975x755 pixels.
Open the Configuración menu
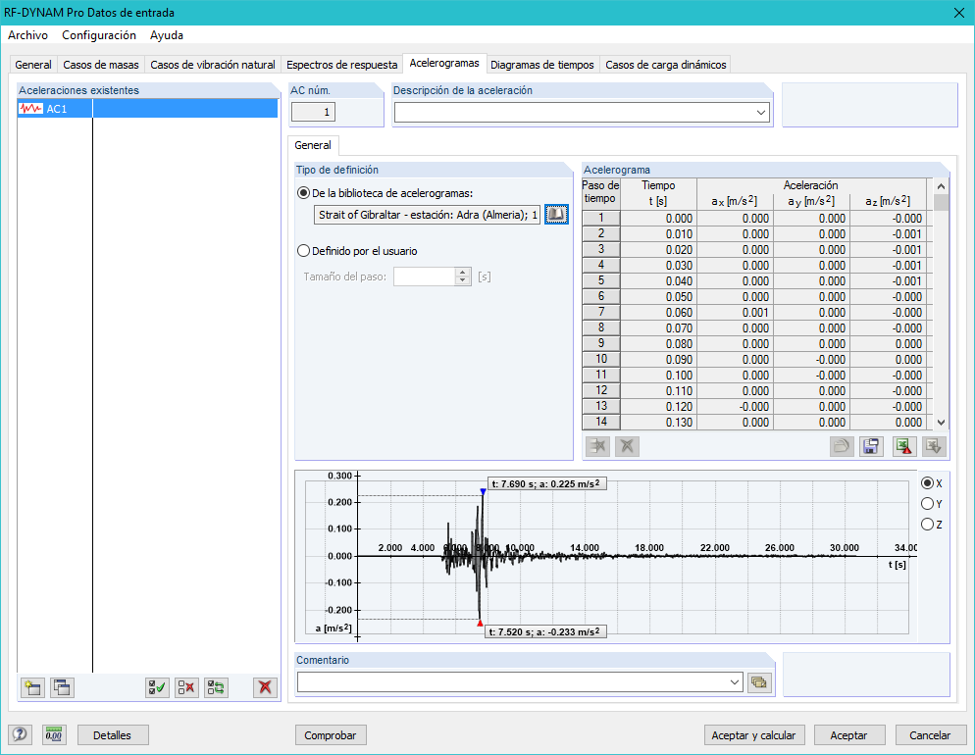(99, 35)
